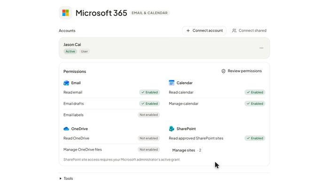Click the OneDrive section heading text

coord(79,129)
